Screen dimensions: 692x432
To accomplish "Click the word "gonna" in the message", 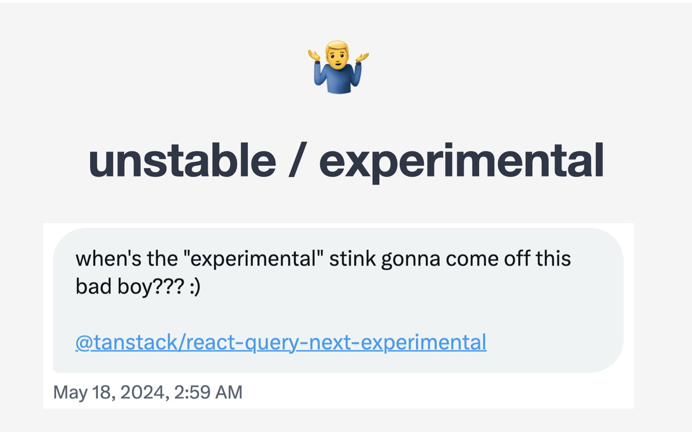I will (x=411, y=261).
